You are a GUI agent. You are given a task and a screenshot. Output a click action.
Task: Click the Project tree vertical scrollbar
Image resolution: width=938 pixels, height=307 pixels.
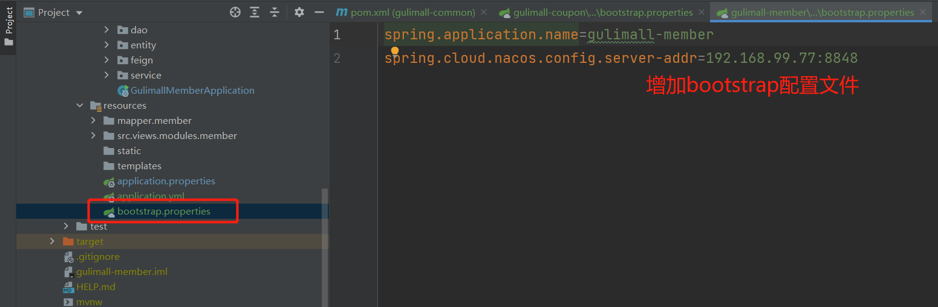click(325, 247)
